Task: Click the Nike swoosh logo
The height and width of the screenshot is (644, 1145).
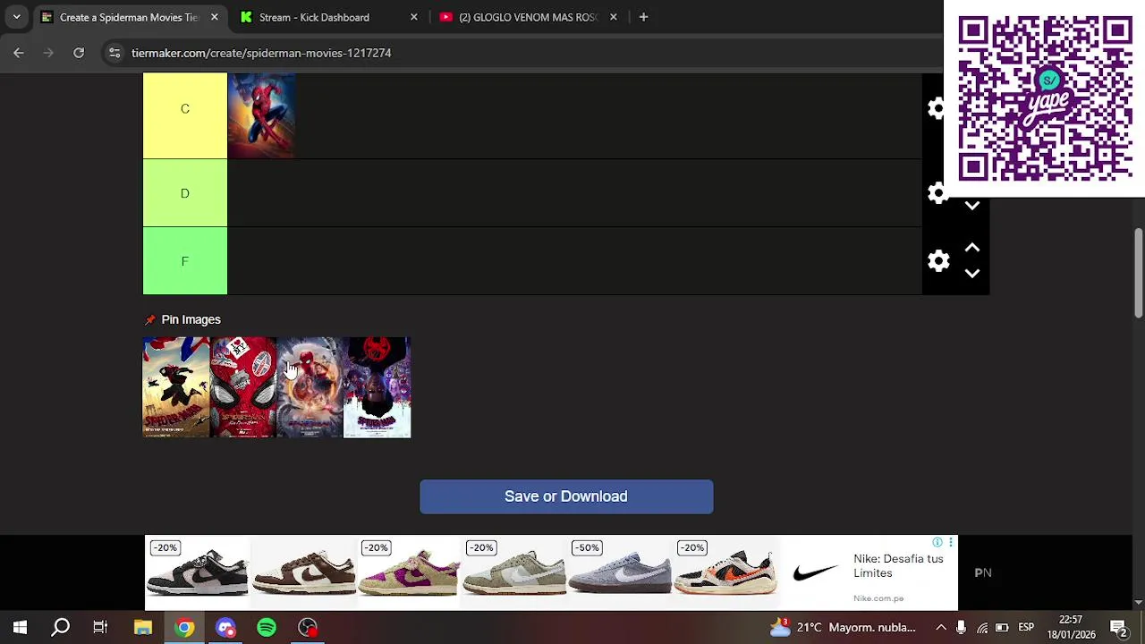Action: pyautogui.click(x=815, y=572)
